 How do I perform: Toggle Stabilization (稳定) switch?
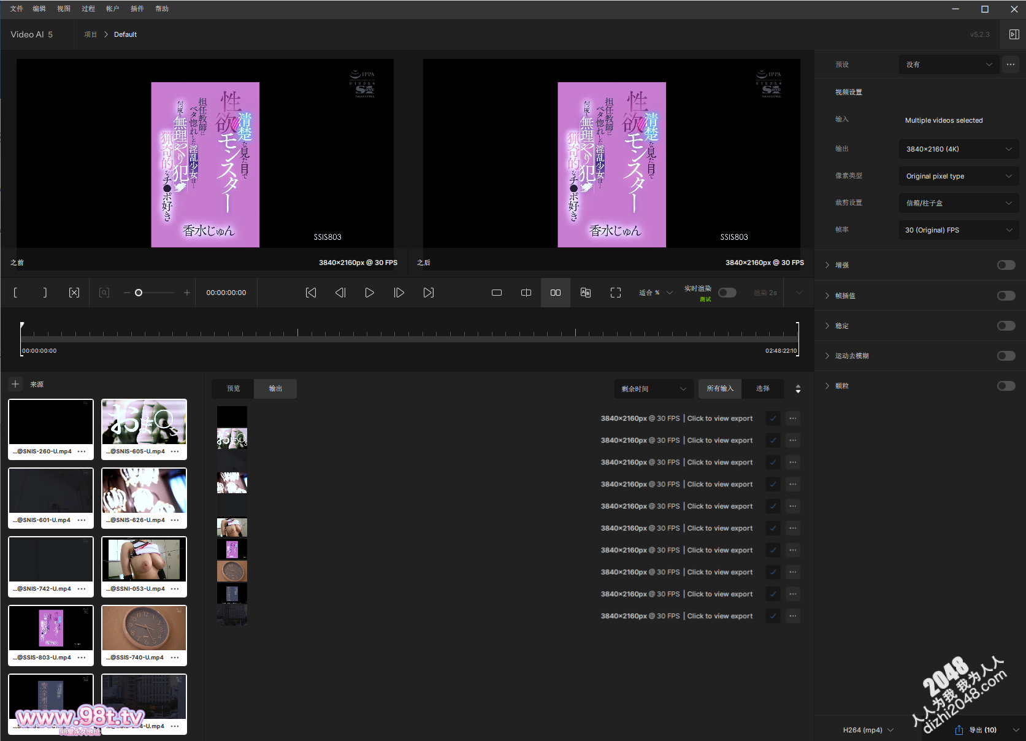coord(1006,326)
